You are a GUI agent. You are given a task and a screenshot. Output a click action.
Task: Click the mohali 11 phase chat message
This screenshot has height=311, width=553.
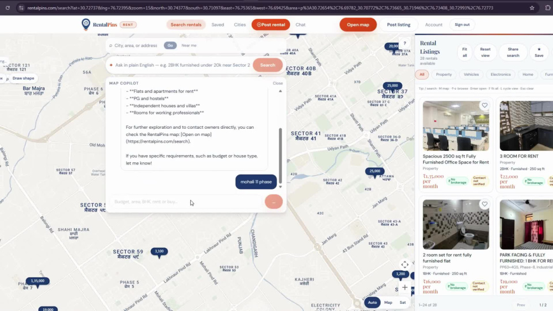coord(256,182)
